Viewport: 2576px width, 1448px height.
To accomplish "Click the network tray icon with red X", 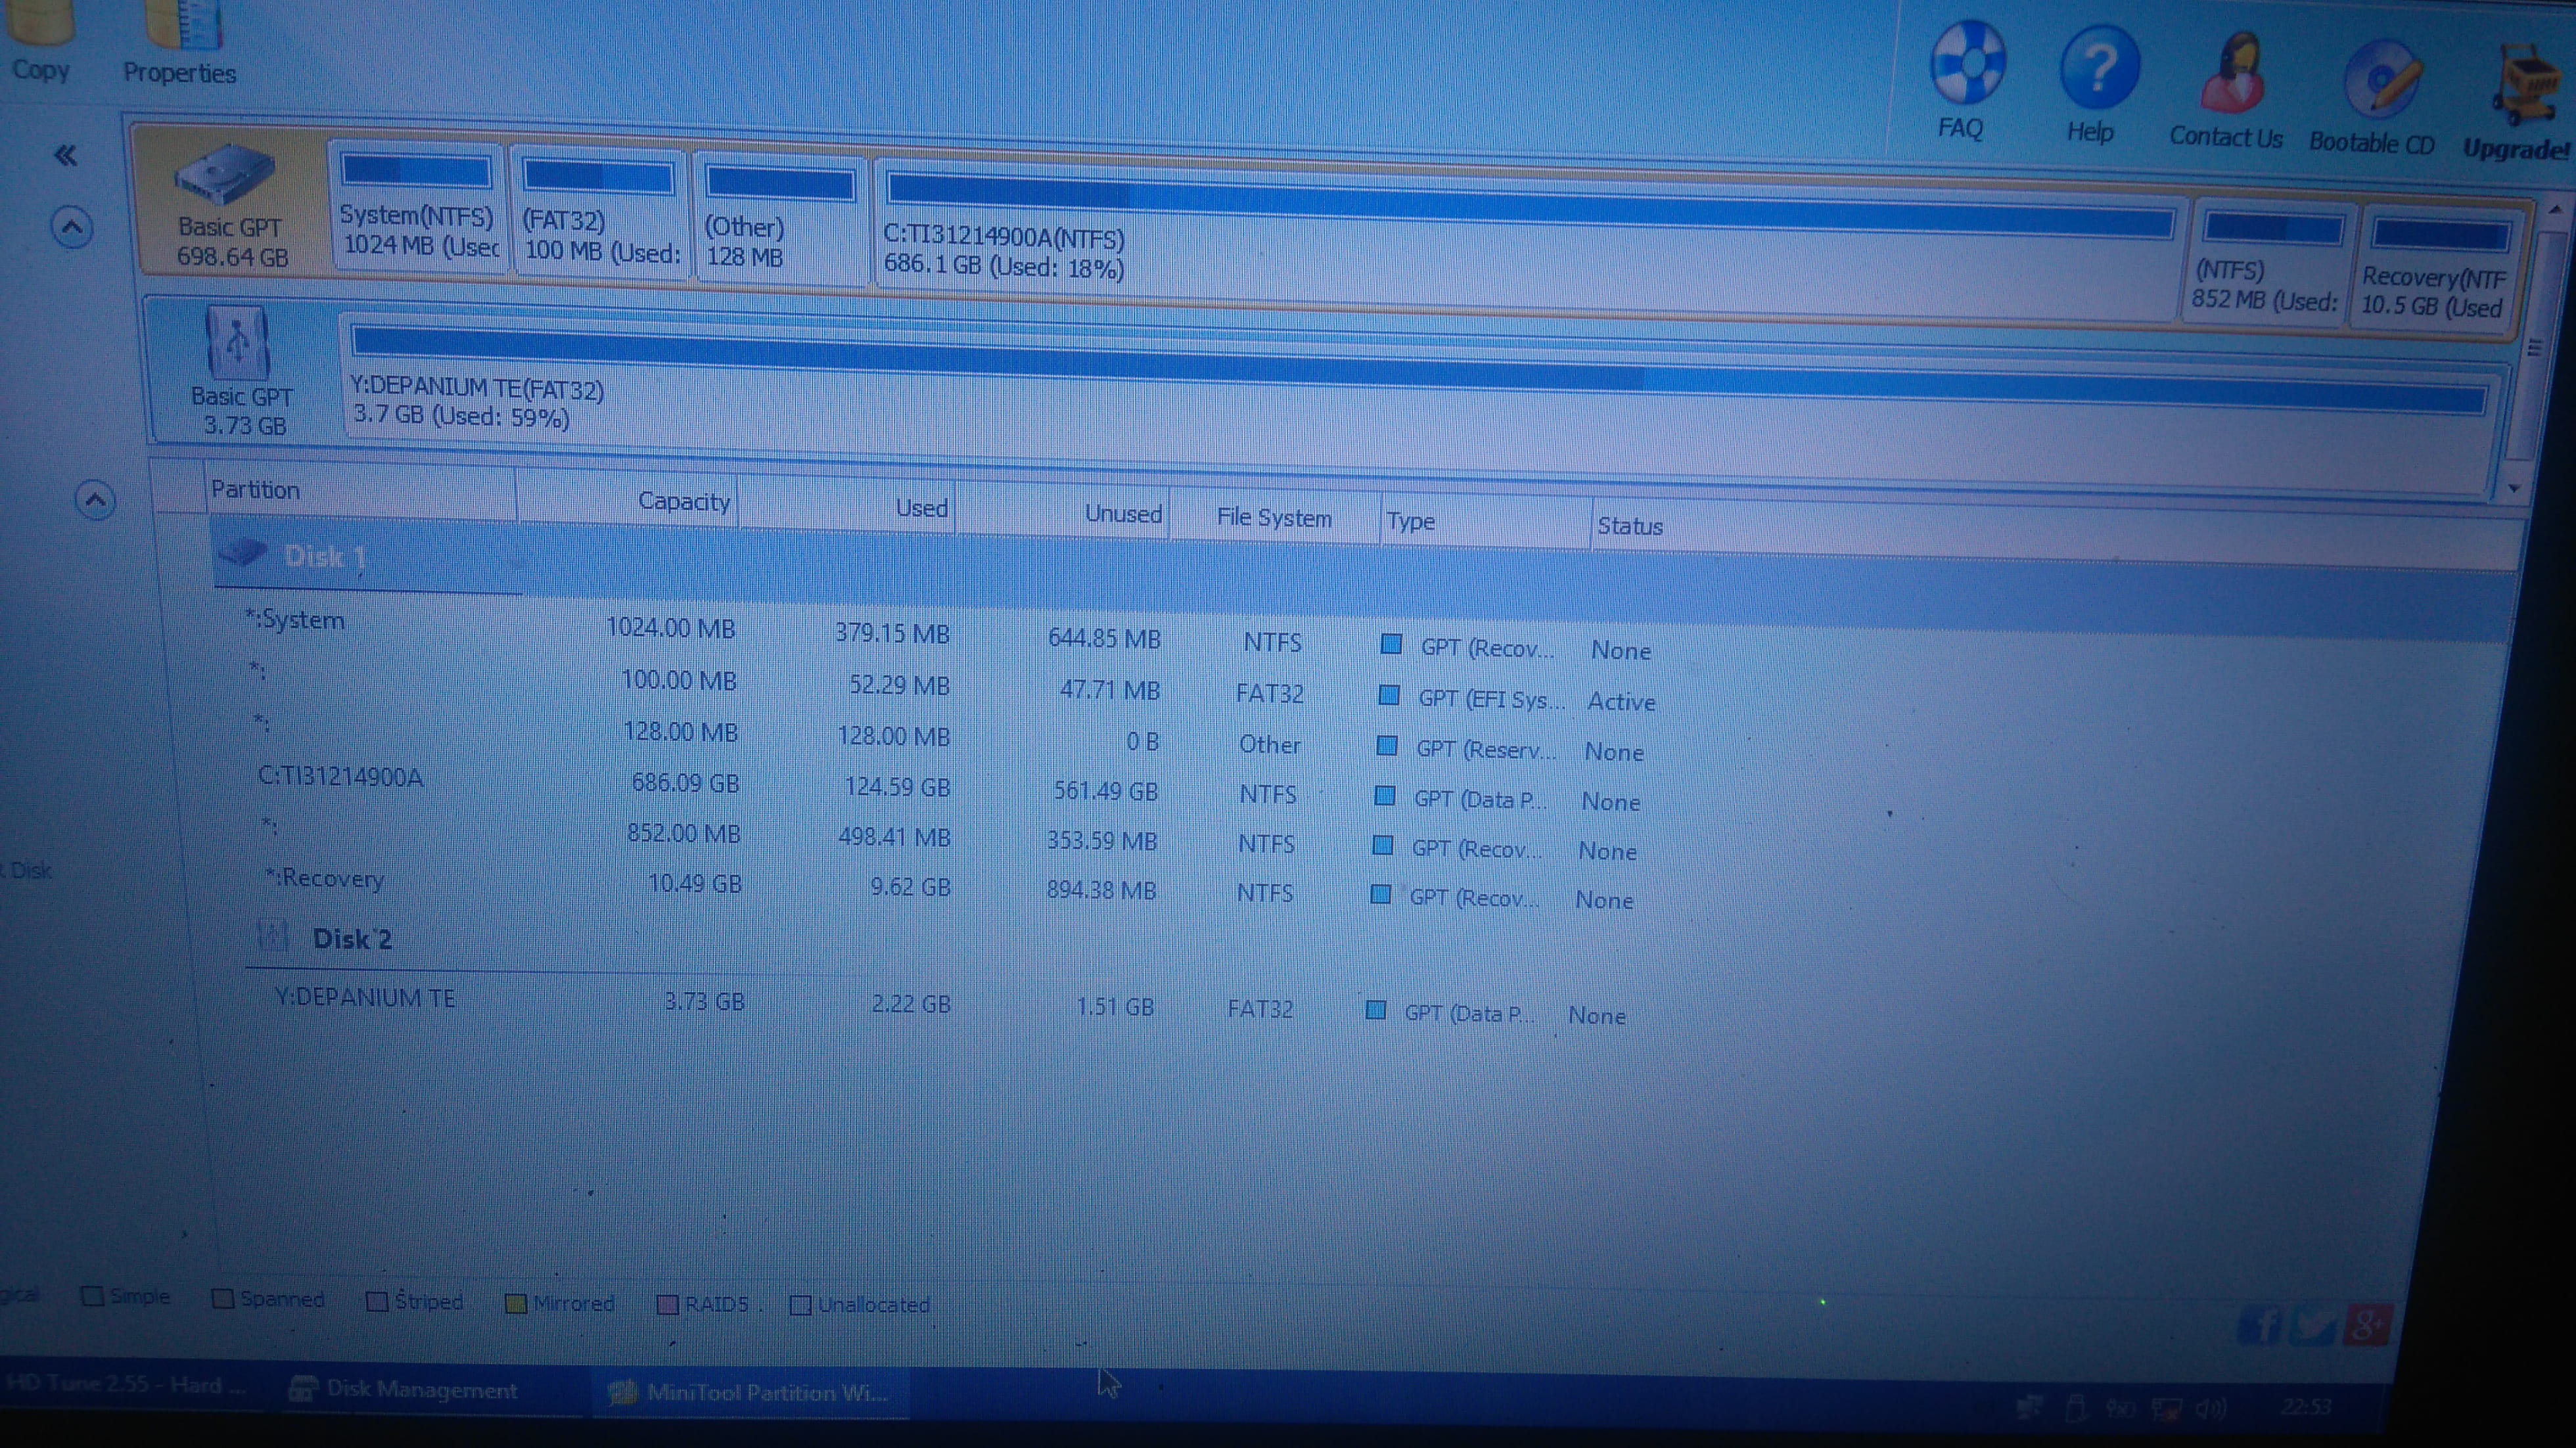I will coord(2167,1409).
